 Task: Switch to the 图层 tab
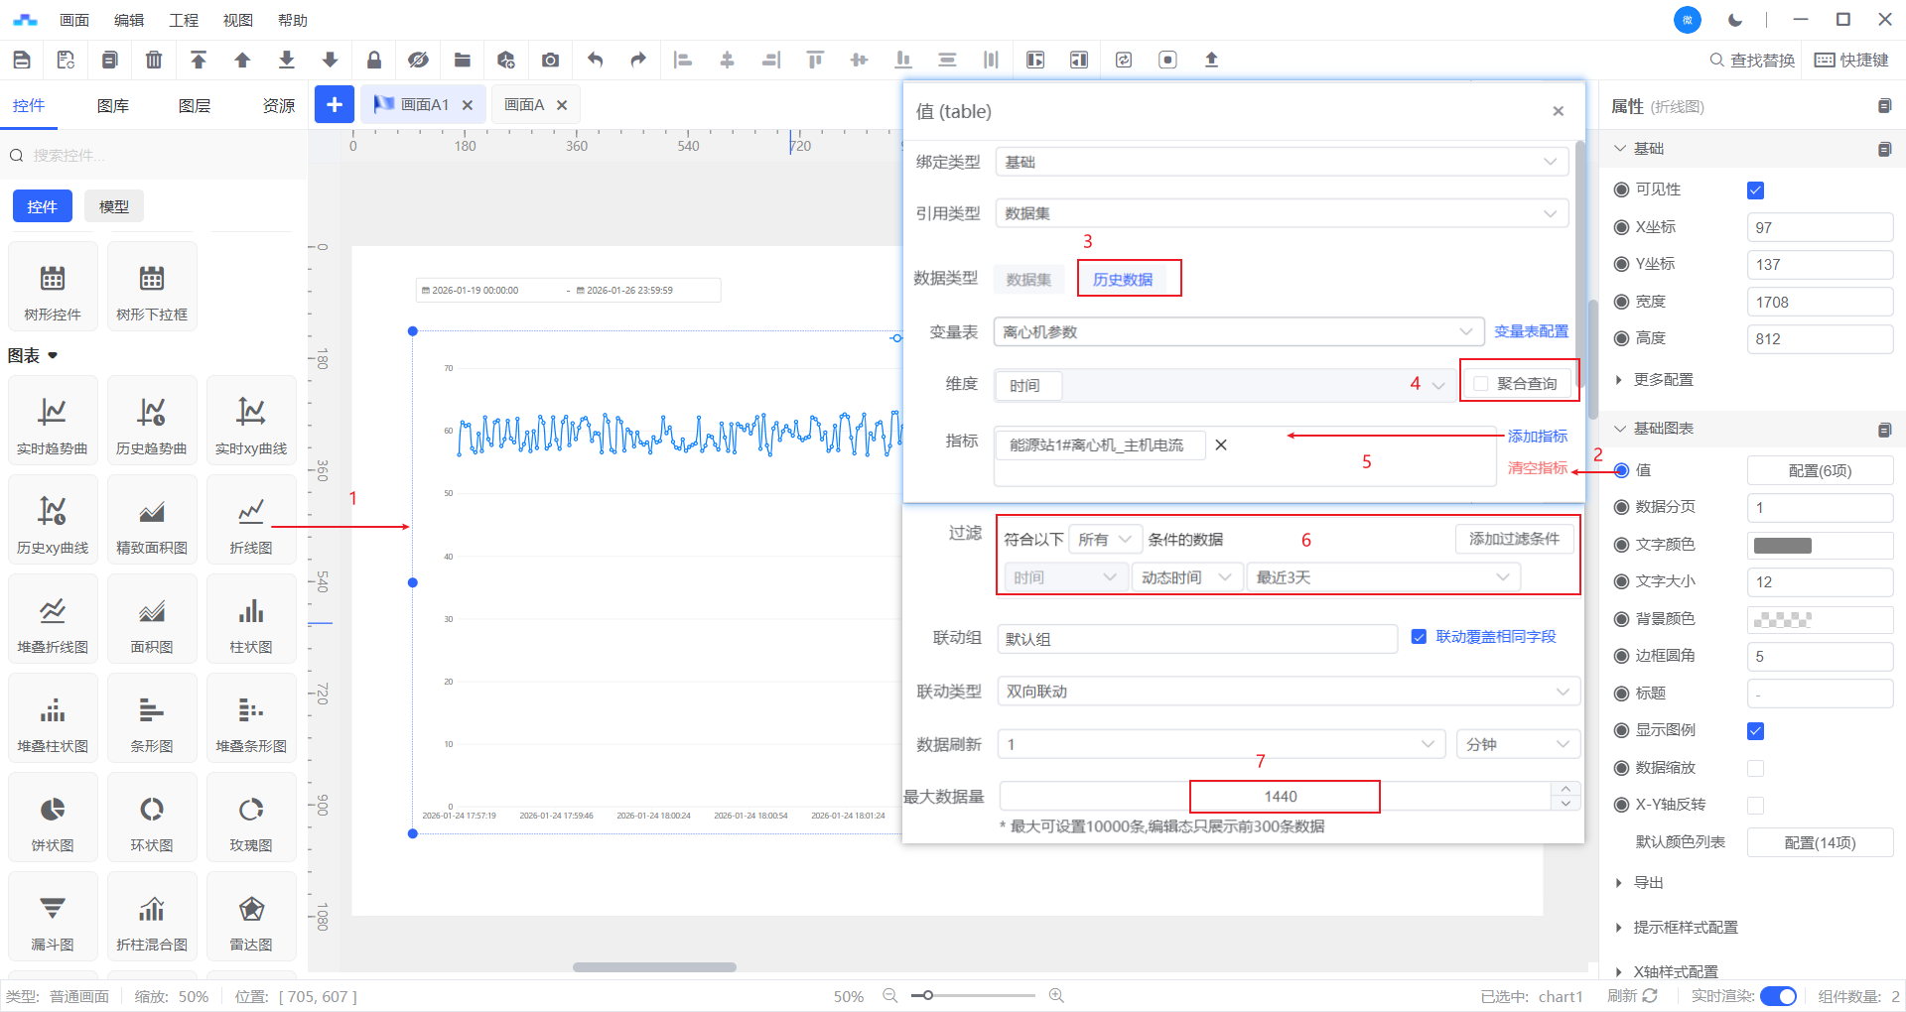[195, 106]
